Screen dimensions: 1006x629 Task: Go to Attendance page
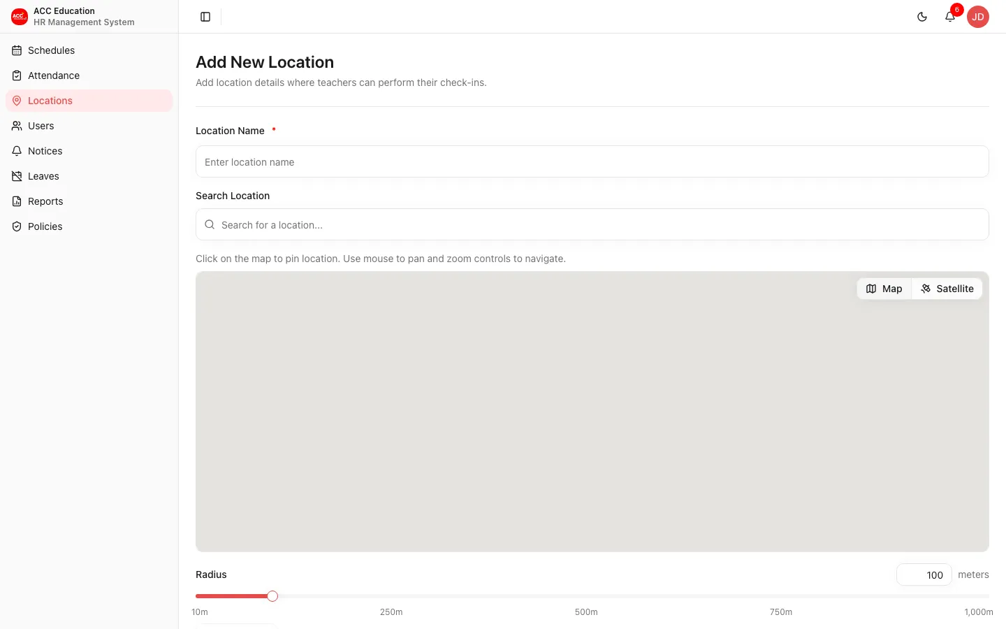(89, 75)
